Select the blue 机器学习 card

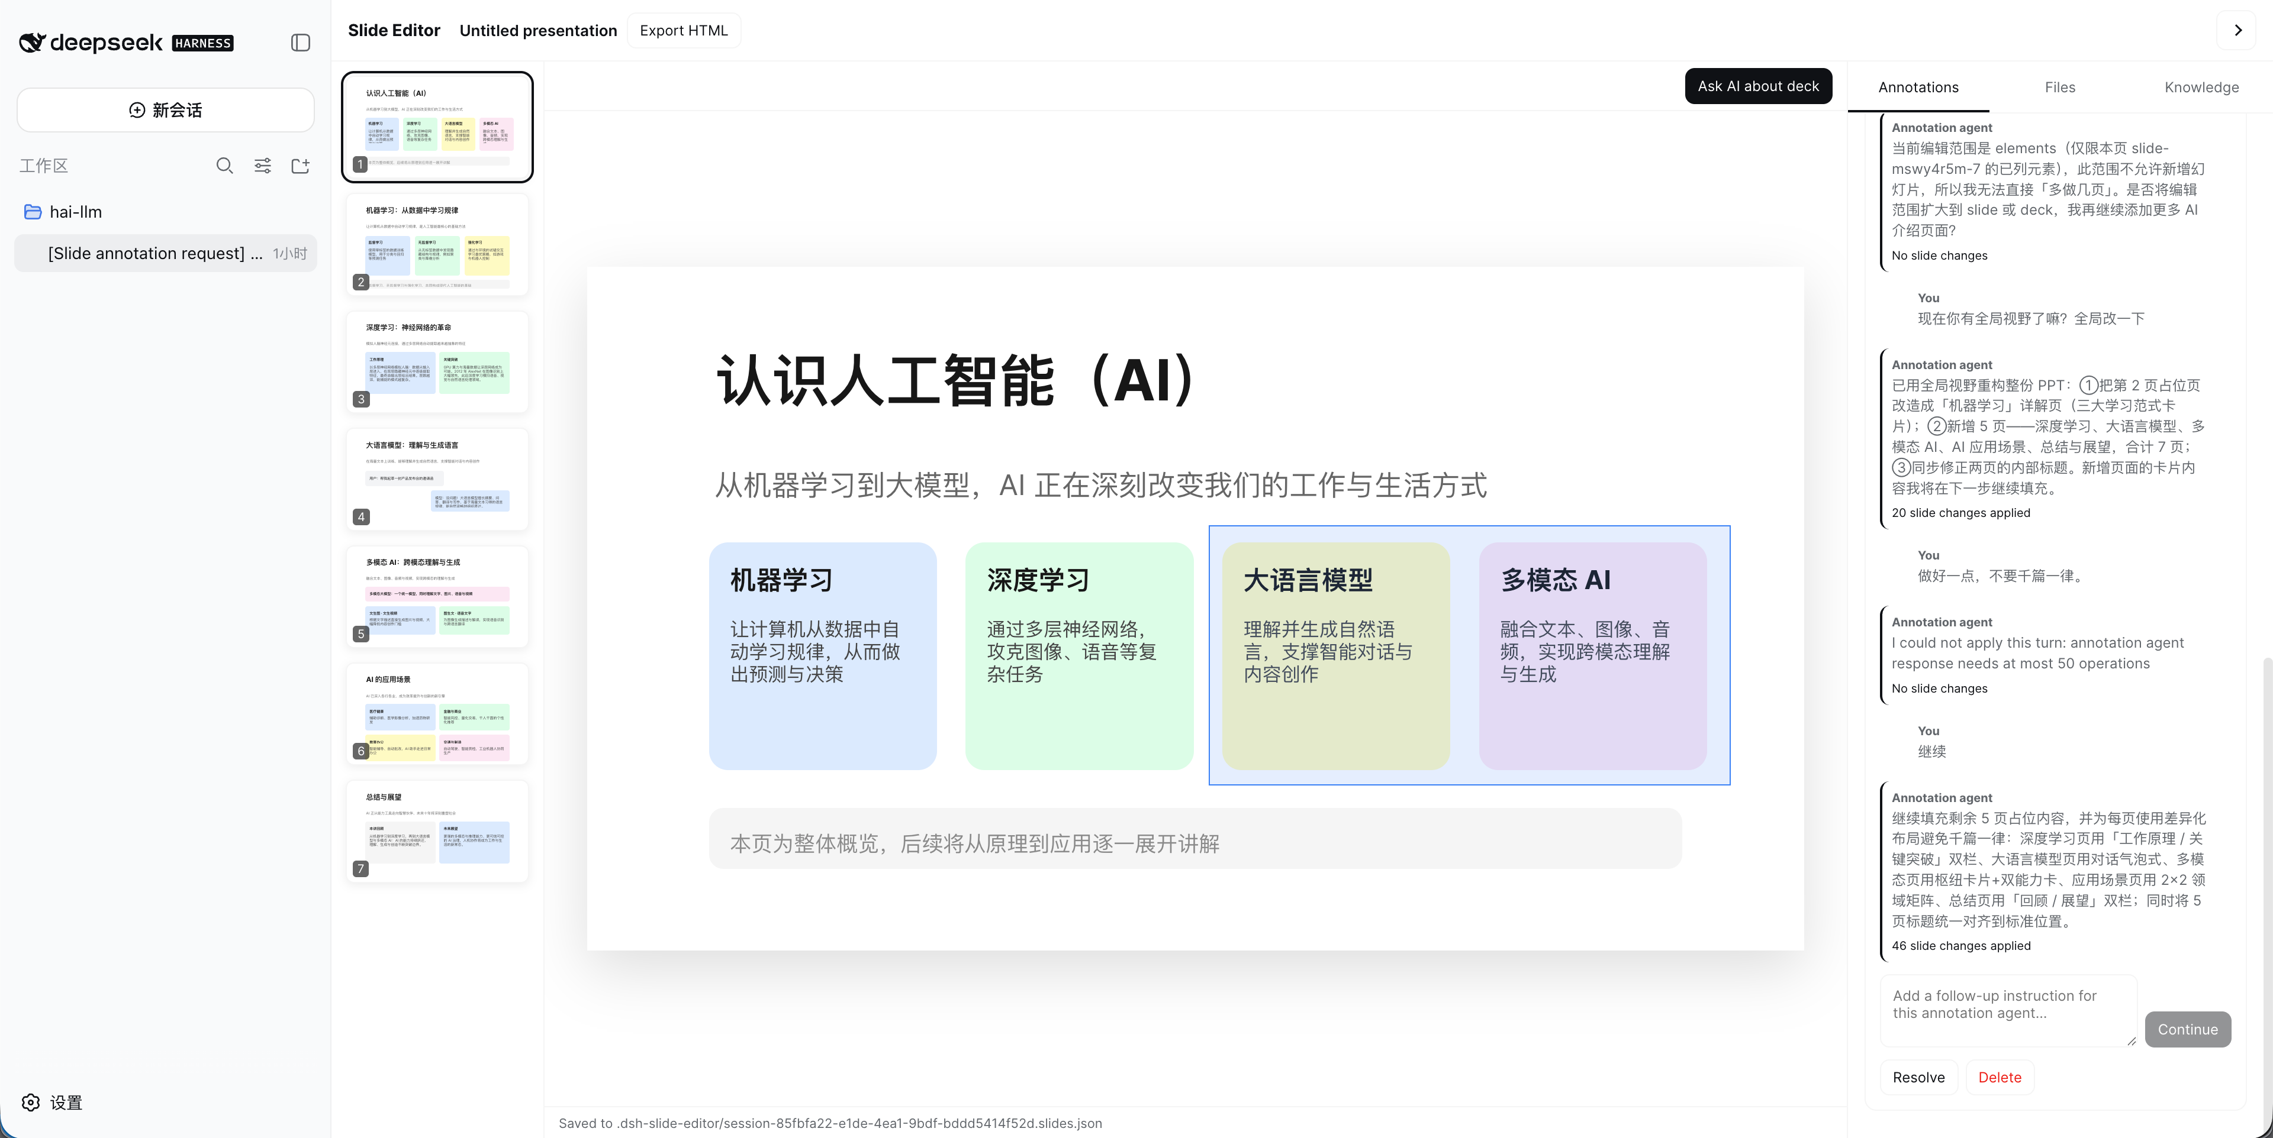coord(822,656)
